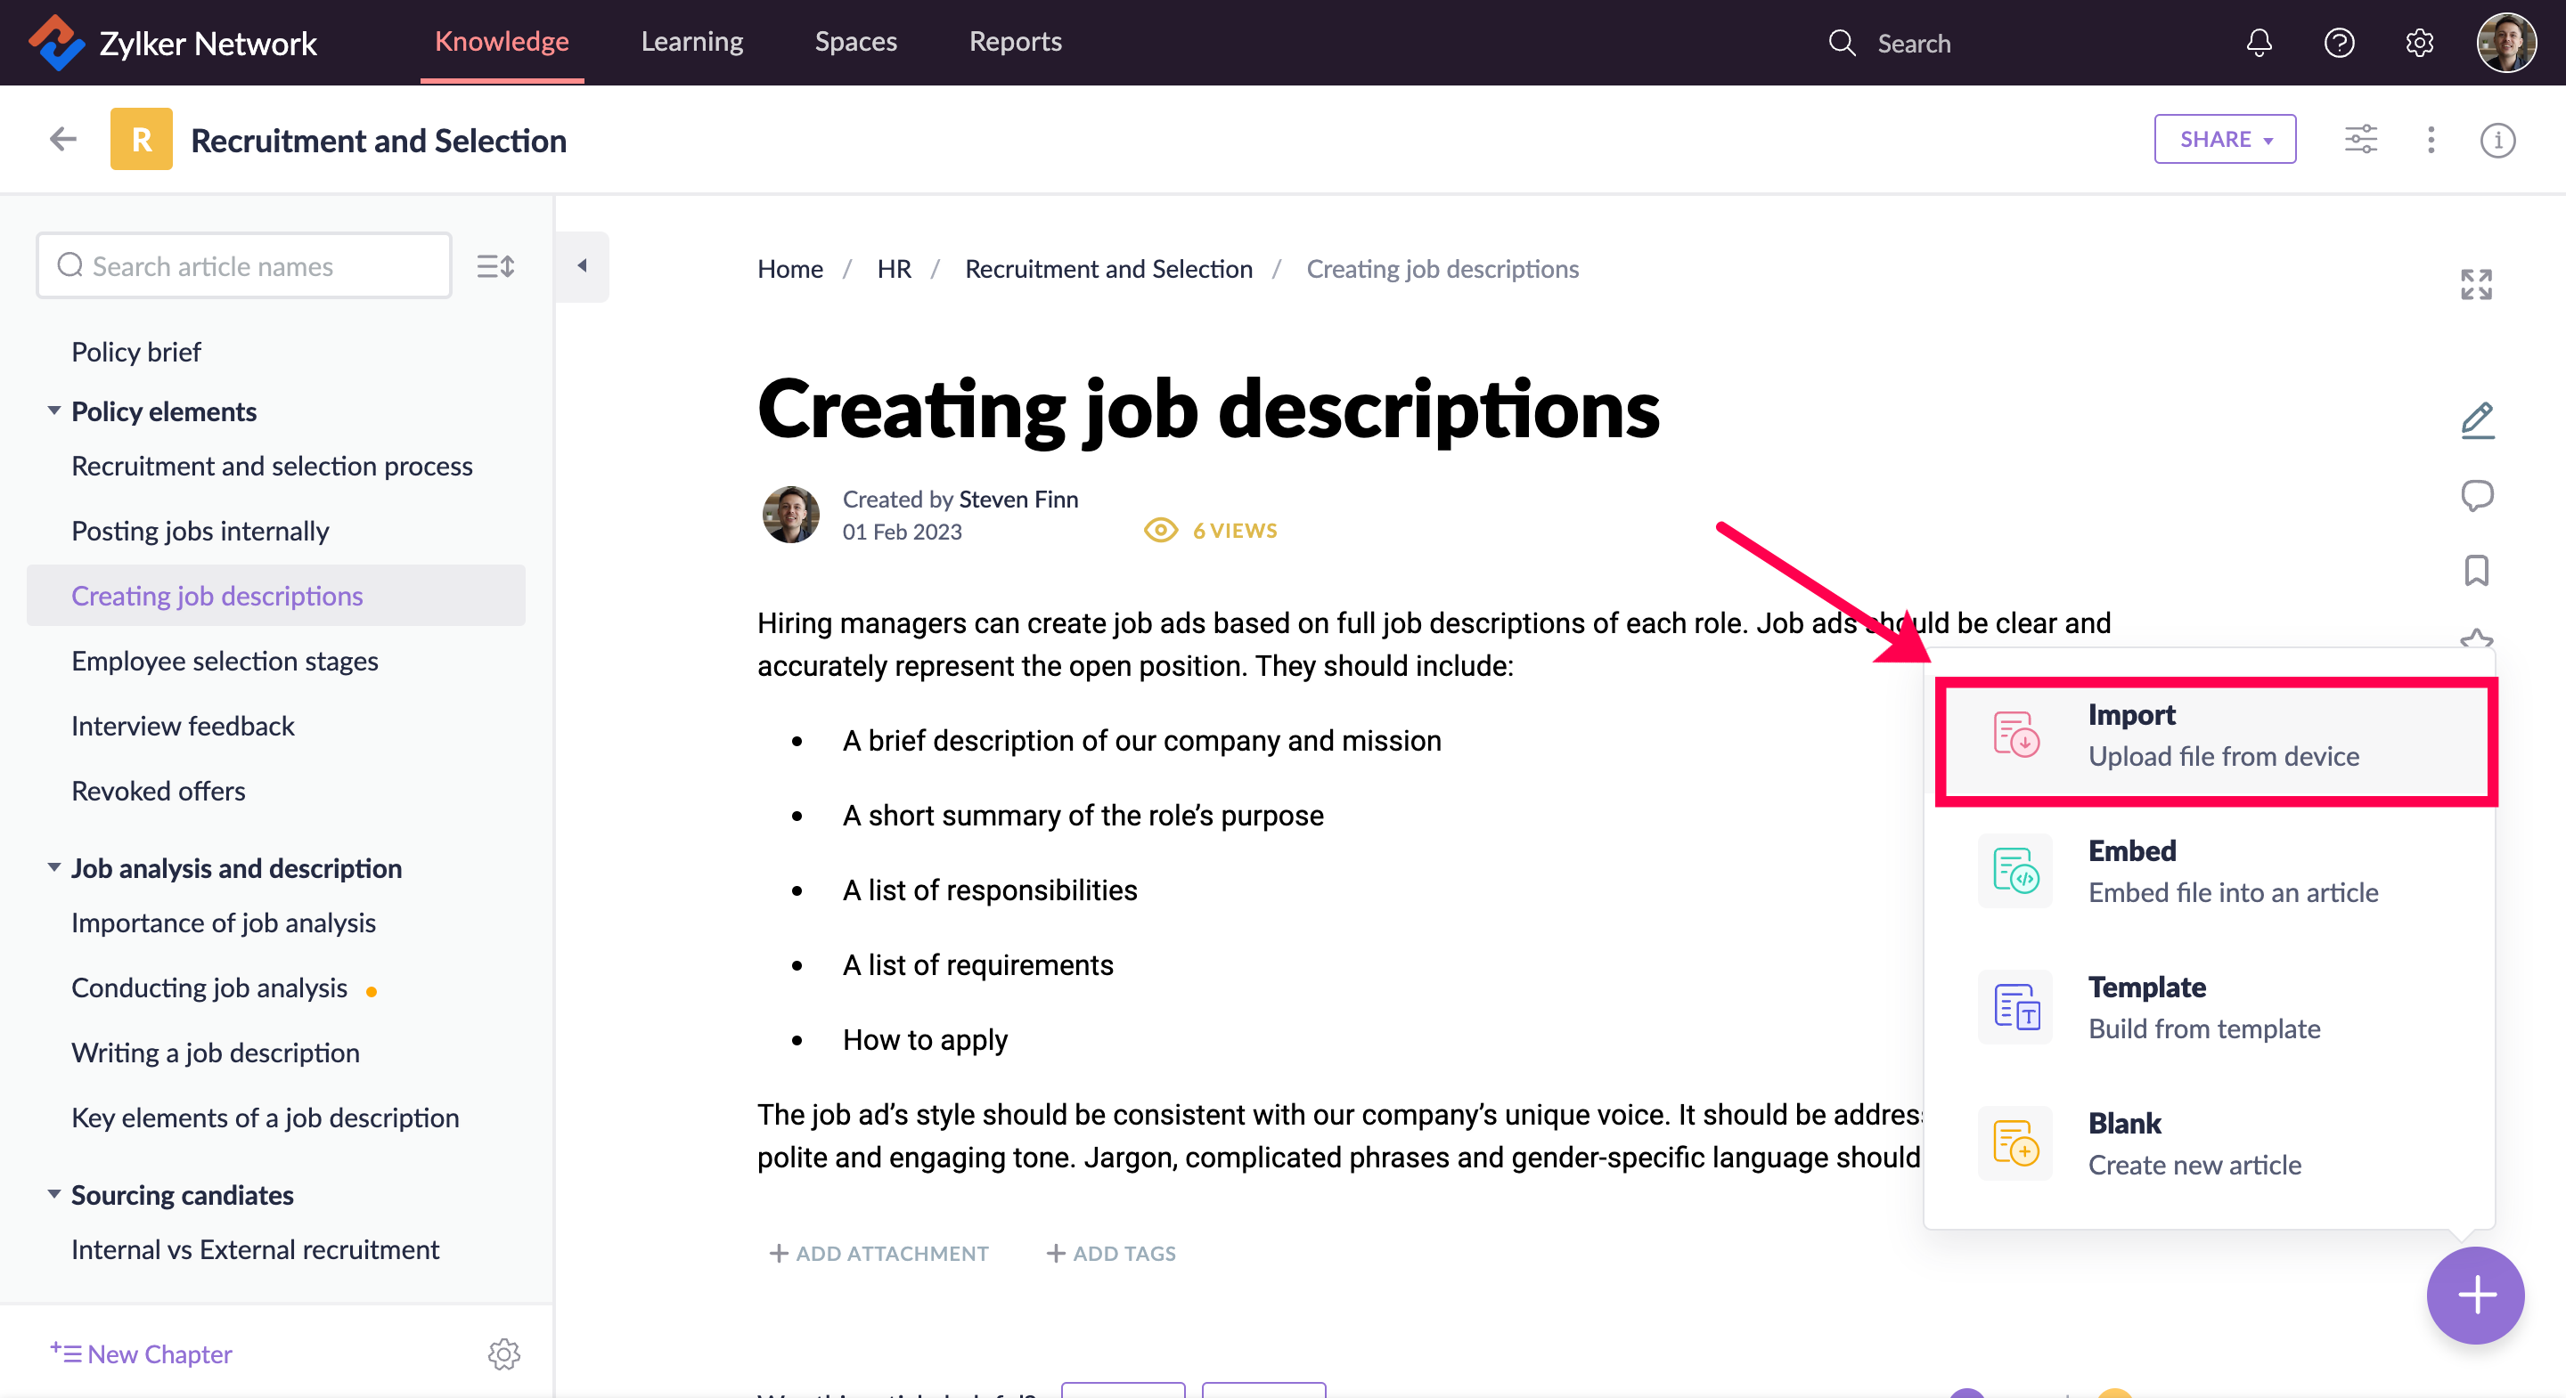Collapse the sidebar panel arrow
Image resolution: width=2566 pixels, height=1398 pixels.
583,266
